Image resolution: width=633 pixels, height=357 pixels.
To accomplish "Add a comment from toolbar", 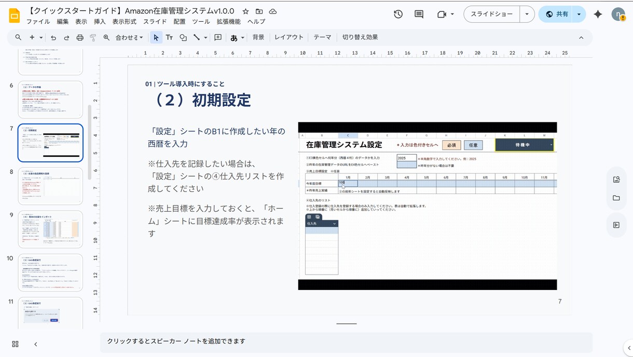I will (x=218, y=37).
